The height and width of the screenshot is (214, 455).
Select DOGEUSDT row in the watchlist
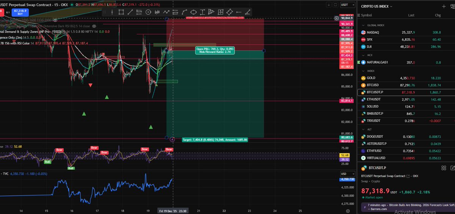click(406, 136)
